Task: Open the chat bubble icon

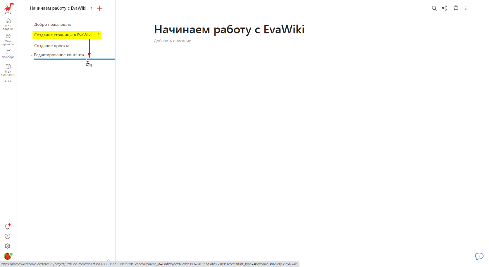Action: [x=479, y=256]
